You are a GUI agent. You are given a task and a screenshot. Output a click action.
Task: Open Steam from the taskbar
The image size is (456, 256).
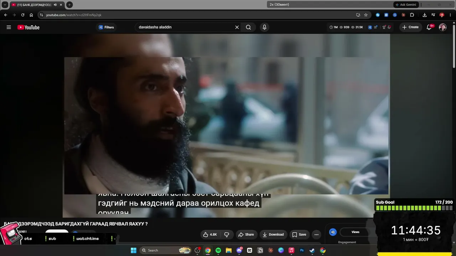point(312,250)
